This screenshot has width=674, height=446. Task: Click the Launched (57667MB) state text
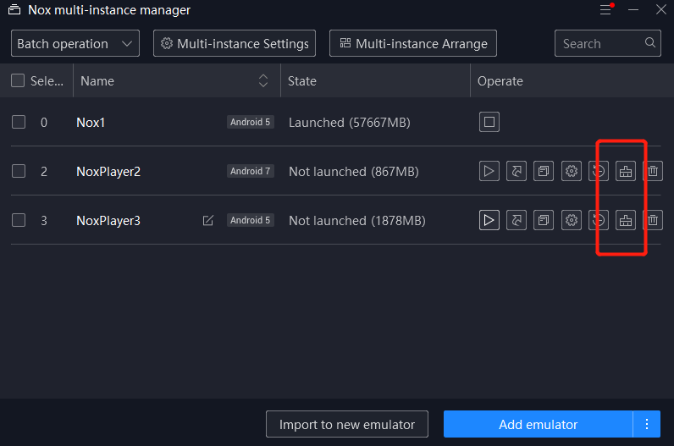tap(350, 123)
